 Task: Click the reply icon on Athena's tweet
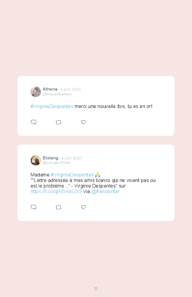point(34,122)
